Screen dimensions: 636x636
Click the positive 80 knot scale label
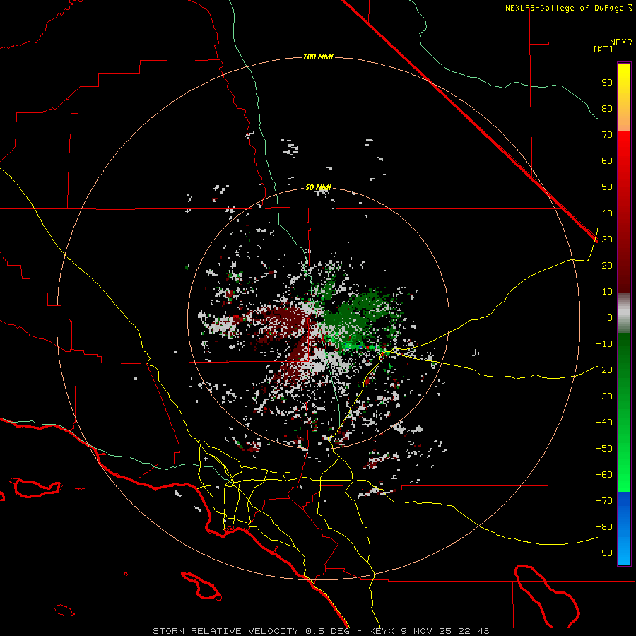pos(607,109)
